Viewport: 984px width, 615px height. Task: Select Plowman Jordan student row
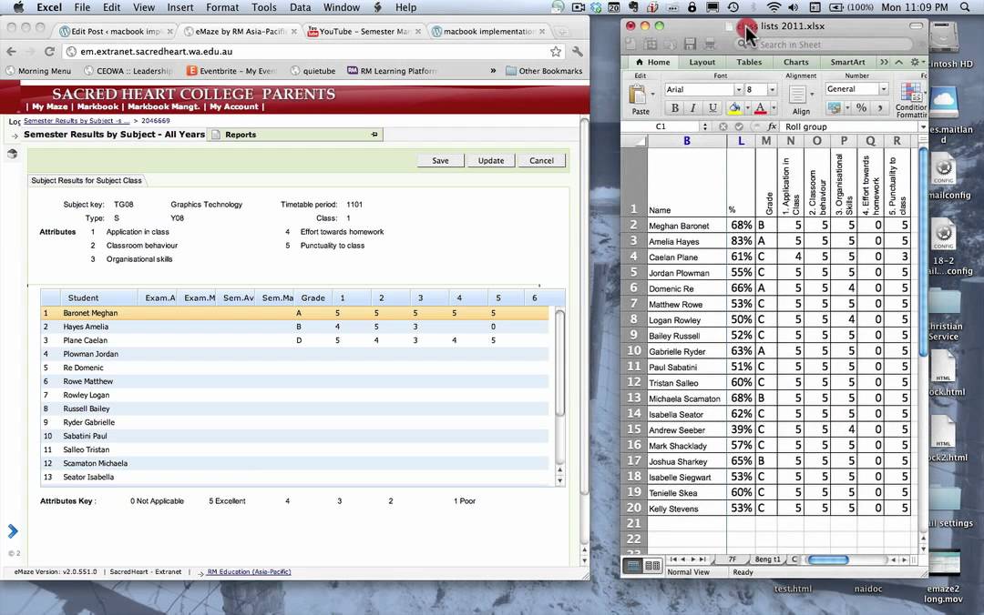click(294, 354)
